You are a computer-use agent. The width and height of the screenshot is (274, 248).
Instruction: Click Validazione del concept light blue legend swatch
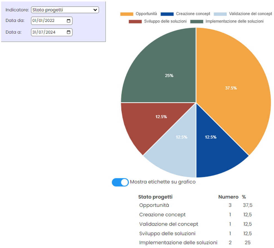[220, 14]
